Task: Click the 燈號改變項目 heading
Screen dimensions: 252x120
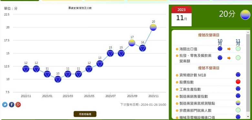Action: pyautogui.click(x=209, y=35)
